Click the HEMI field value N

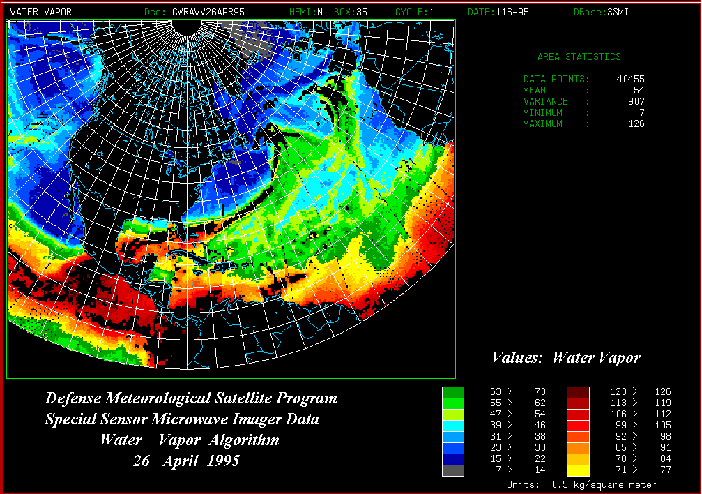tap(319, 12)
